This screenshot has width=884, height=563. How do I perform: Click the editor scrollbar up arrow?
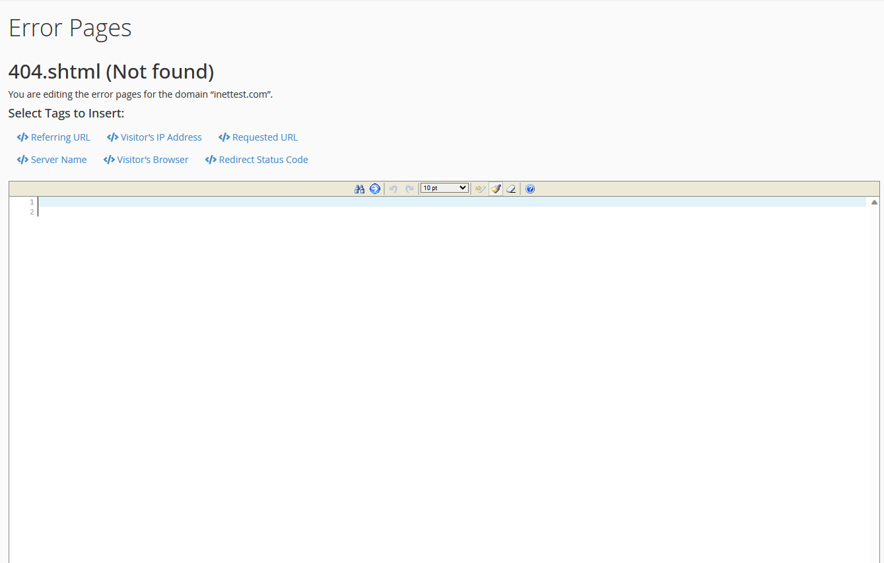[874, 202]
